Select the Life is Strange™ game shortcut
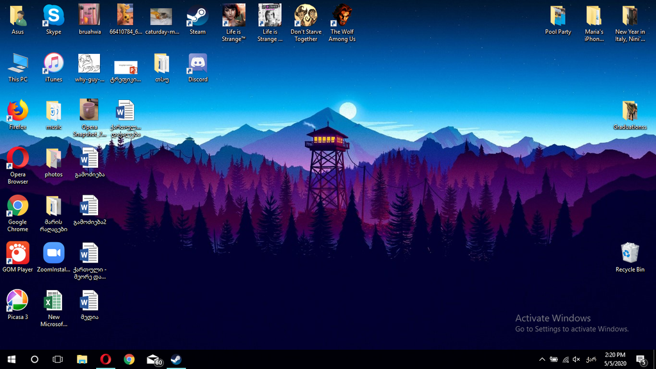The image size is (656, 369). (233, 23)
